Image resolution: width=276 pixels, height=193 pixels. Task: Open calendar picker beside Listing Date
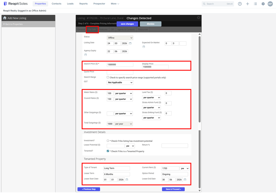pos(130,43)
